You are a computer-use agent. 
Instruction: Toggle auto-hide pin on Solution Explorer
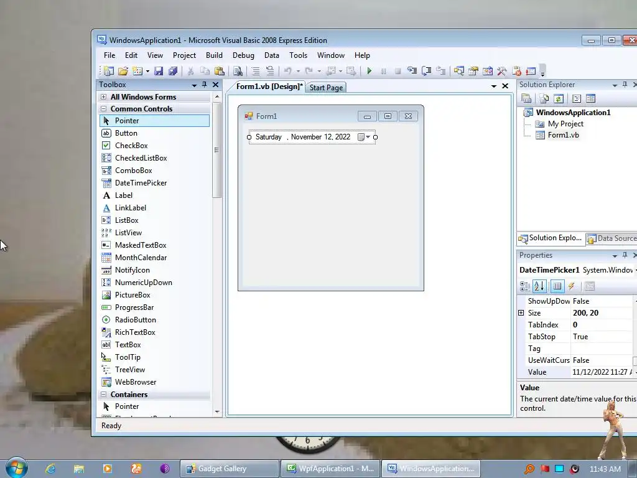tap(625, 85)
